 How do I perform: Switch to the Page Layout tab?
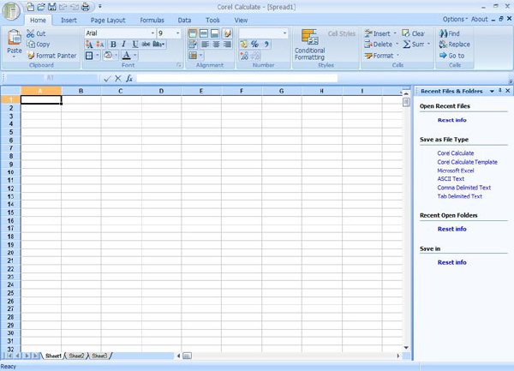point(108,21)
